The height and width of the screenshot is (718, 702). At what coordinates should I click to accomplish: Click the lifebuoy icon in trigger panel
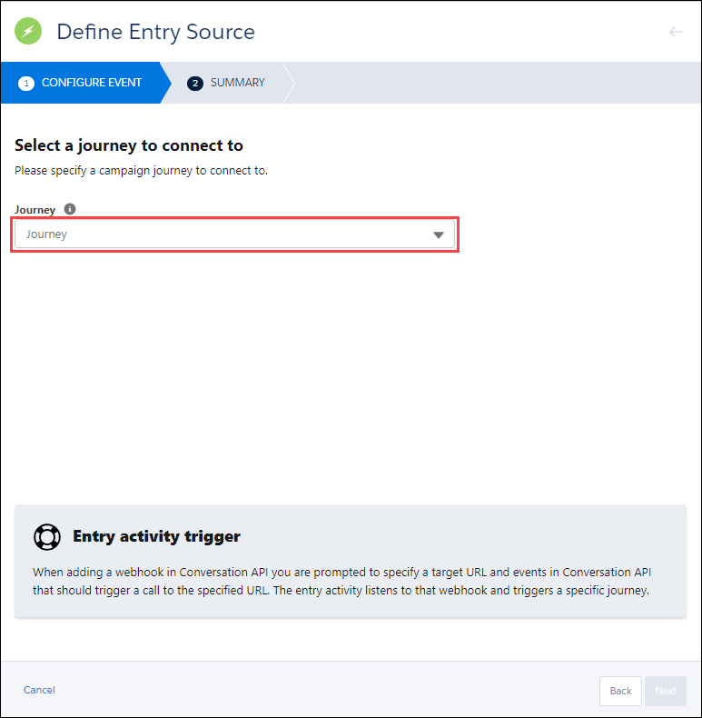tap(46, 536)
